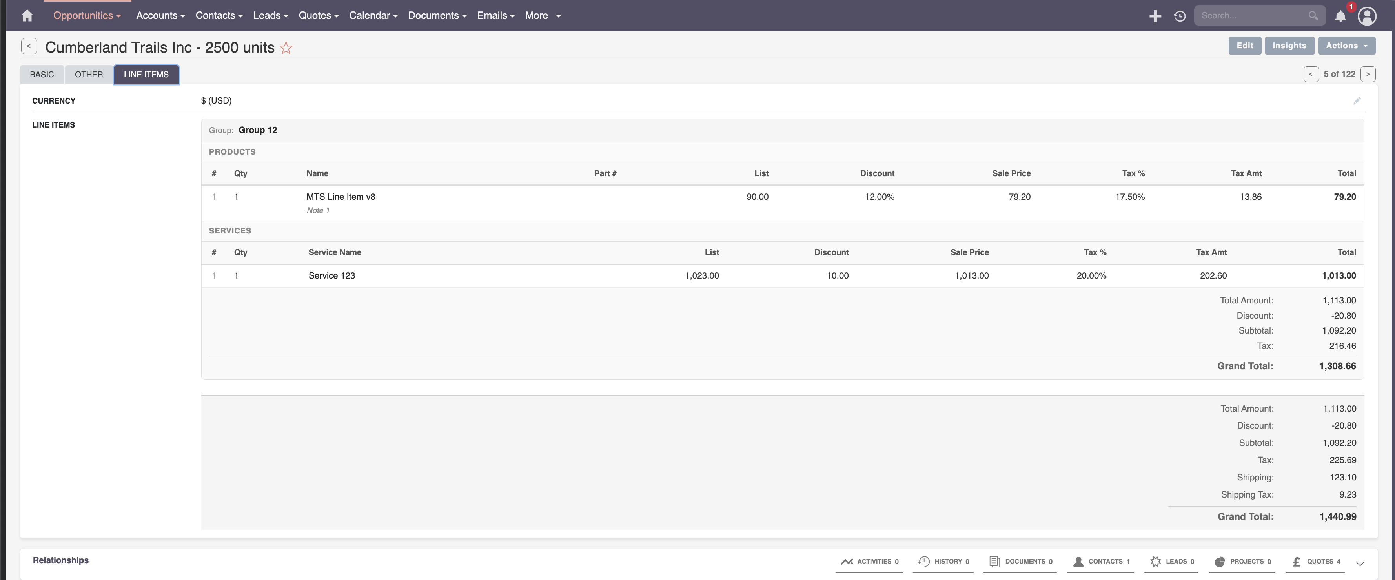This screenshot has width=1395, height=580.
Task: Open the Quotes relationship subpanel
Action: [x=1315, y=562]
